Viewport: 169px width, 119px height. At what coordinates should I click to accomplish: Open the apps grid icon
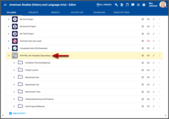(138, 5)
